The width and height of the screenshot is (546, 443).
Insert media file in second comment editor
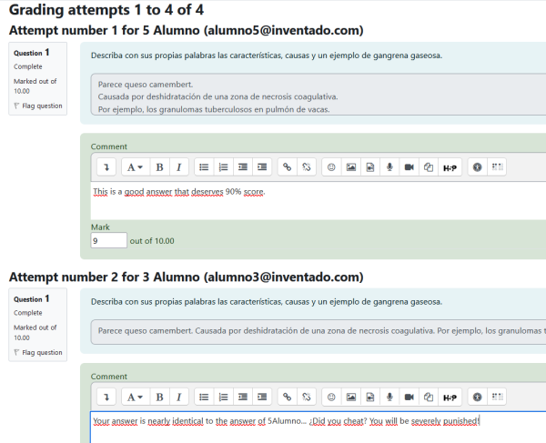coord(370,398)
